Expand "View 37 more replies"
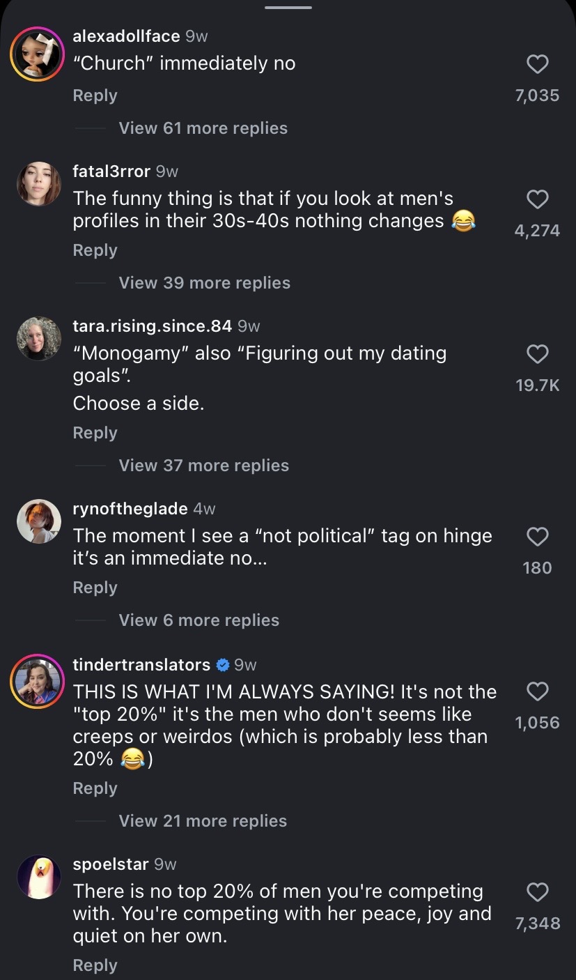This screenshot has width=576, height=980. tap(203, 466)
